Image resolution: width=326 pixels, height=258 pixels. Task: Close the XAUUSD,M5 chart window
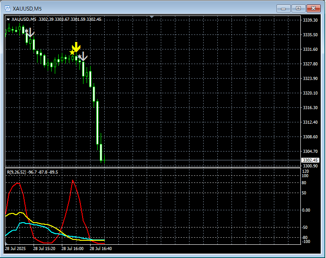click(314, 8)
